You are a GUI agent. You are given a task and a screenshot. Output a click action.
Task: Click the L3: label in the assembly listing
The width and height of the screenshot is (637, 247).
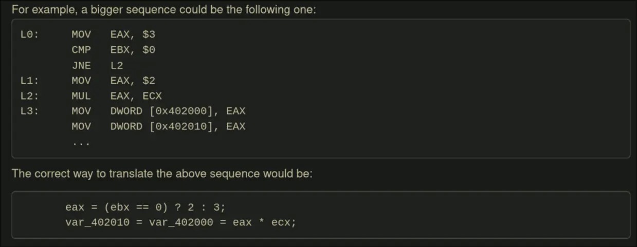click(29, 111)
